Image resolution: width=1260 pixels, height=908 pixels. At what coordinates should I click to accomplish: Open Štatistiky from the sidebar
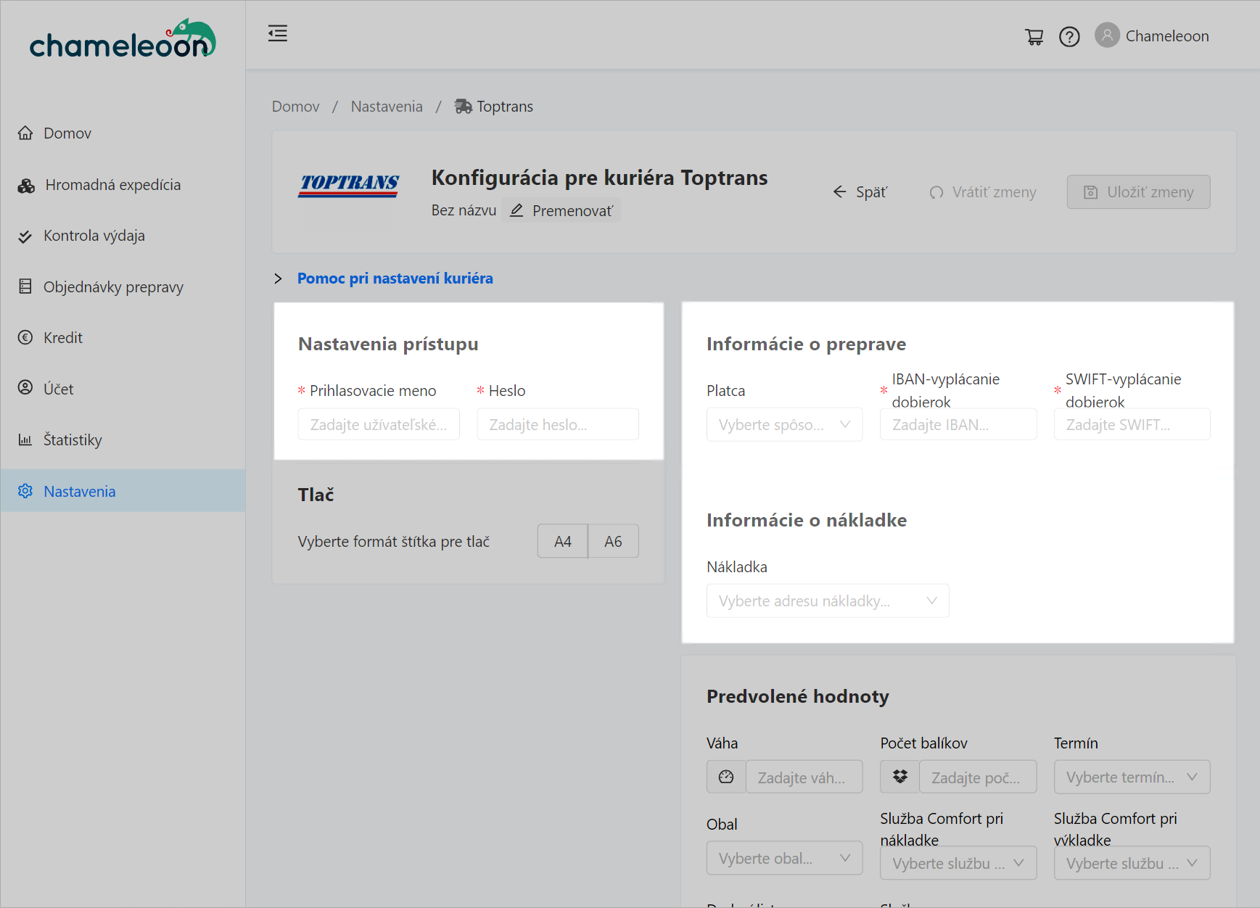(73, 440)
